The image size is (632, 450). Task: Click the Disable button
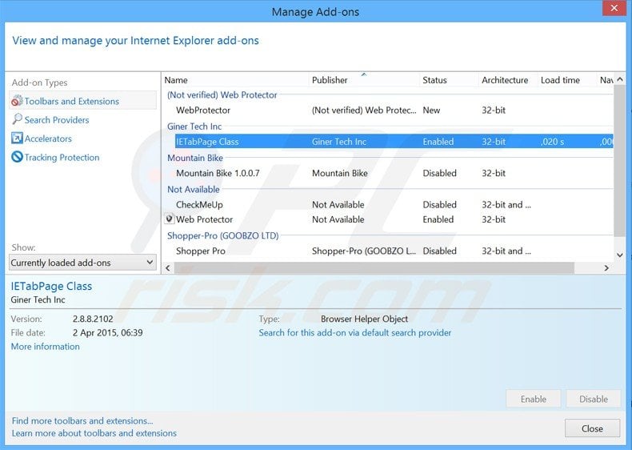pyautogui.click(x=594, y=399)
